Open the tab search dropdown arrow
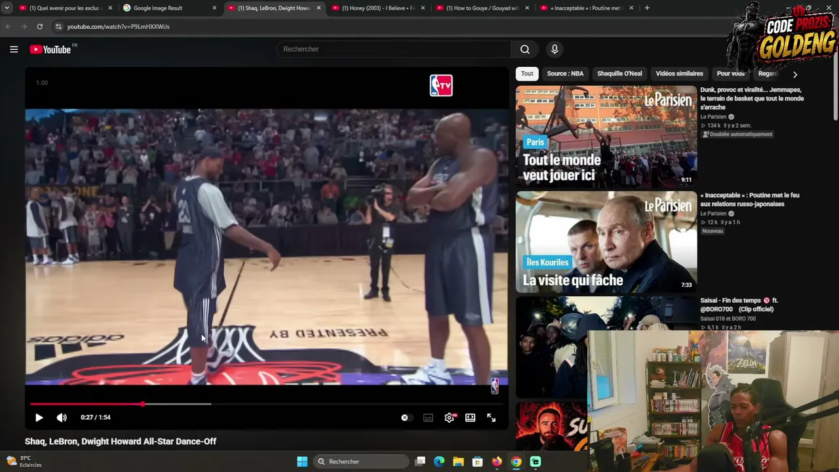This screenshot has width=839, height=472. click(7, 8)
